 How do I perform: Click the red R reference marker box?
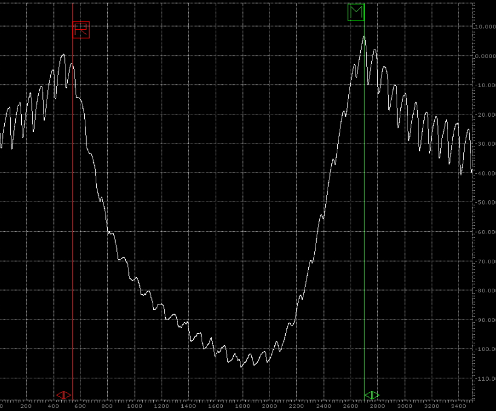tap(81, 30)
